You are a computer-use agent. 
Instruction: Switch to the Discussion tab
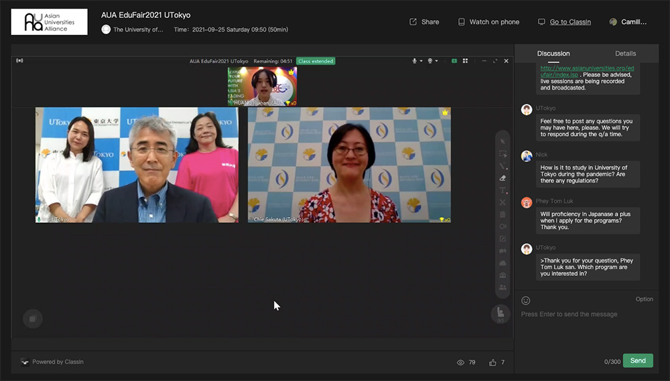[553, 54]
